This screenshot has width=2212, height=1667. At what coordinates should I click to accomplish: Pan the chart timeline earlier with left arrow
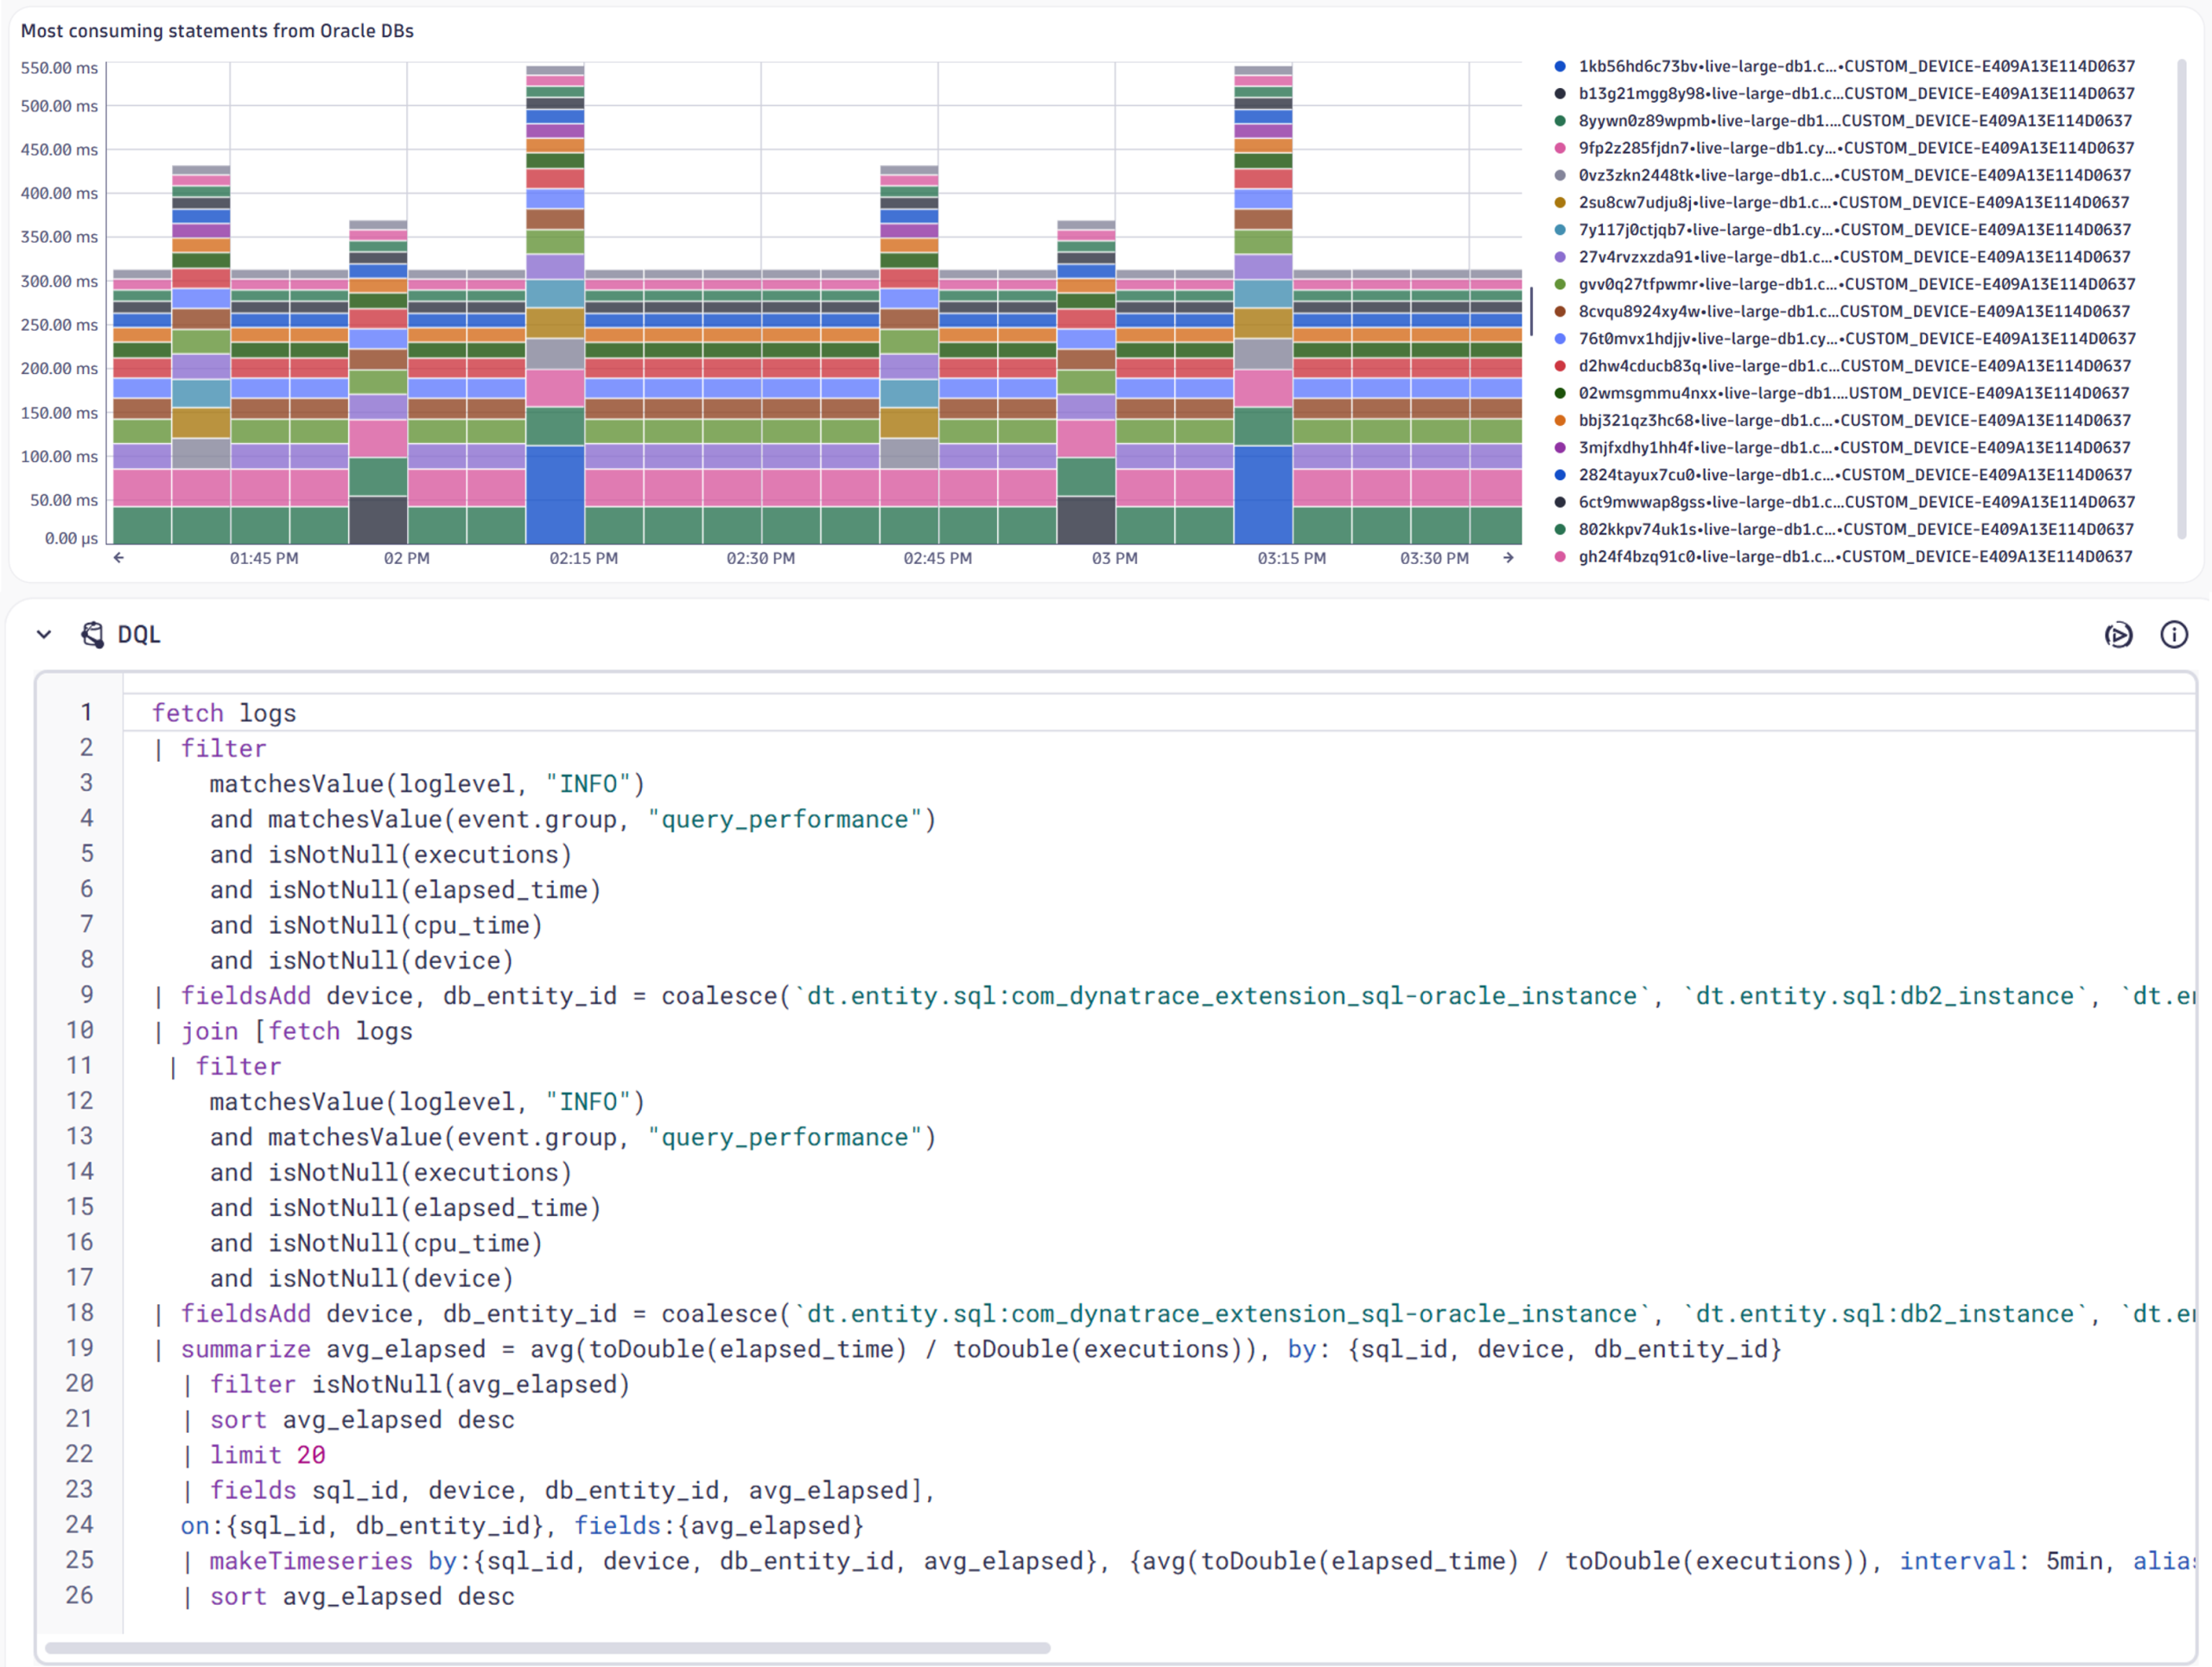[118, 559]
